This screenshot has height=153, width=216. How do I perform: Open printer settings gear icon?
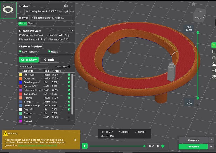tap(66, 6)
